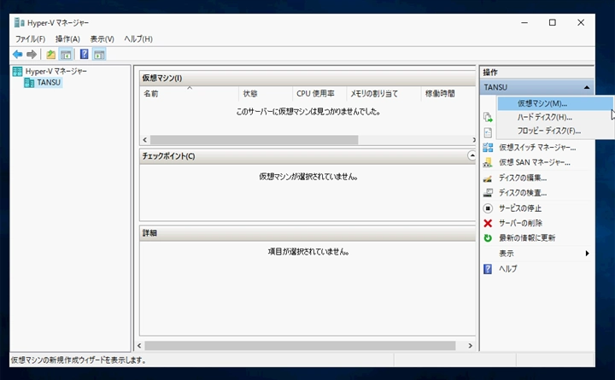
Task: Click the 操作 pane title
Action: point(490,72)
